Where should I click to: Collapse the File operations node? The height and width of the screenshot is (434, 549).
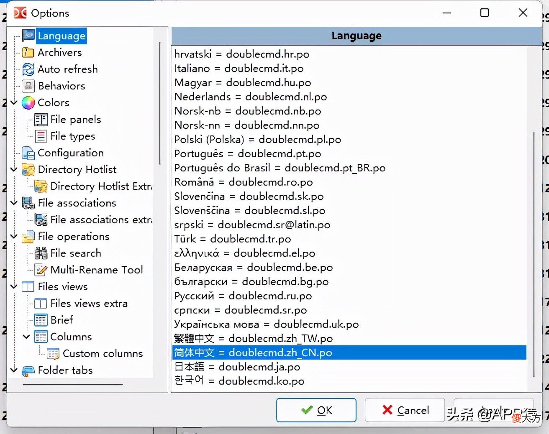[x=14, y=236]
